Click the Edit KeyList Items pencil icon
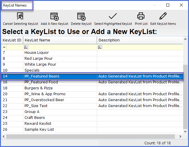 (x=163, y=17)
